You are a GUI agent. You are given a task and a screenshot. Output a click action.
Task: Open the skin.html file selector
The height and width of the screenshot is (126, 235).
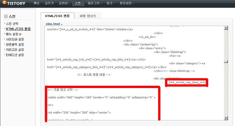point(54,24)
